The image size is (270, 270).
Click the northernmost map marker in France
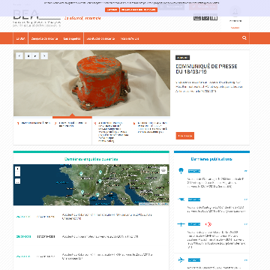coord(100,172)
